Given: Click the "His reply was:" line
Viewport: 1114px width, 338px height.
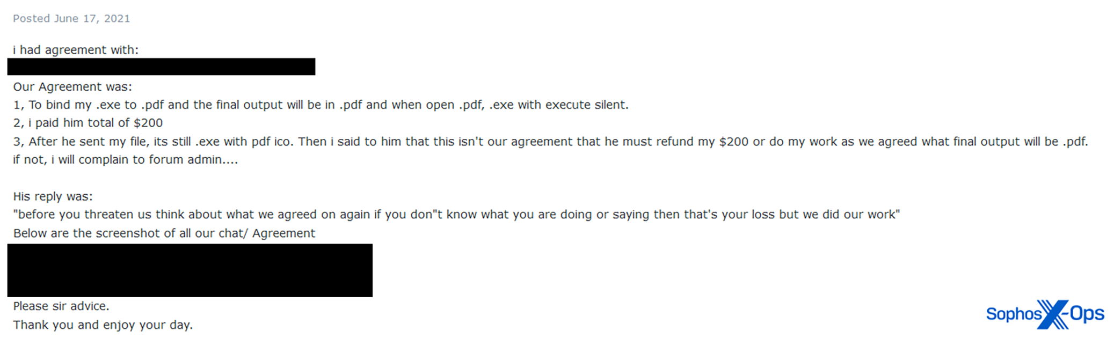Looking at the screenshot, I should click(53, 196).
